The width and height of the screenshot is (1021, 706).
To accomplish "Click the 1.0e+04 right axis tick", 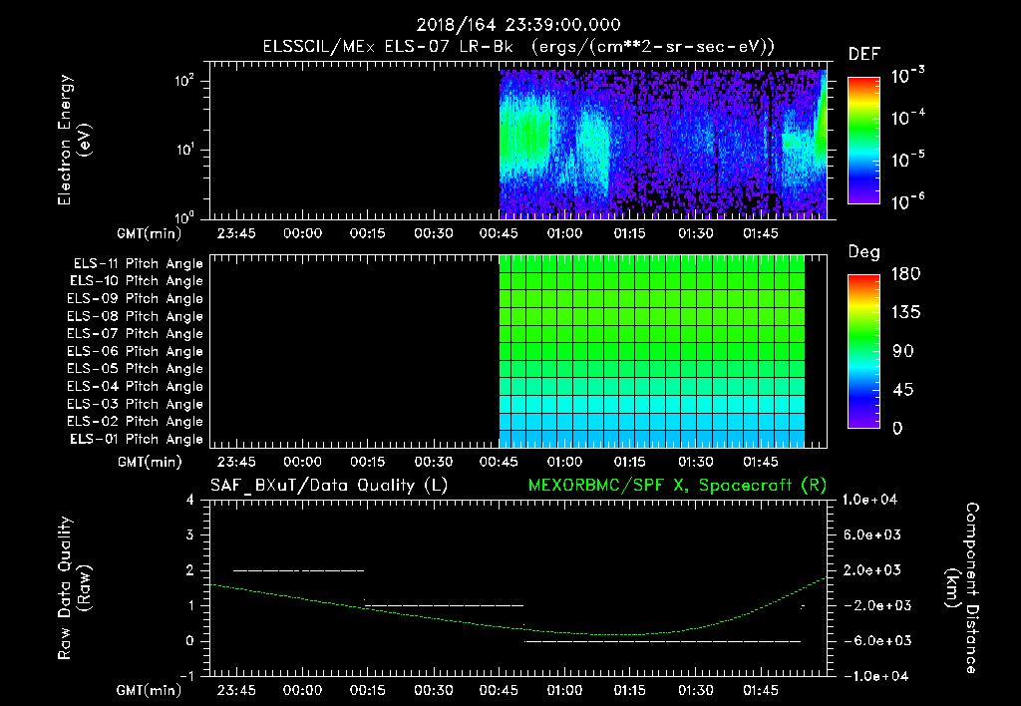I will point(869,500).
